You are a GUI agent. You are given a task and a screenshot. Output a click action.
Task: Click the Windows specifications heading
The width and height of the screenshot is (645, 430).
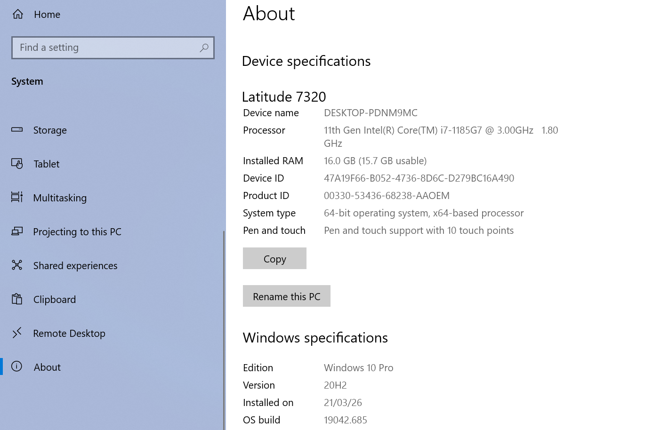(x=315, y=338)
